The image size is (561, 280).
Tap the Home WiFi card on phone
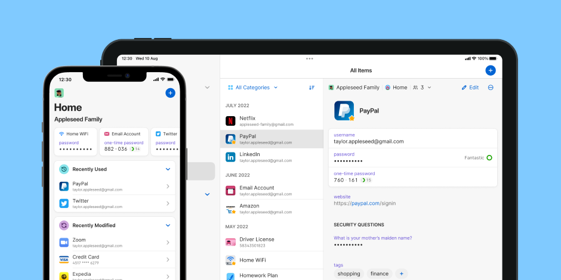75,142
